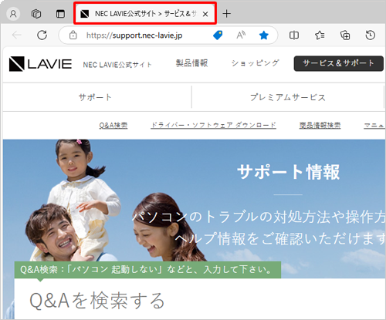Viewport: 386px width, 320px height.
Task: Click the site lock icon in address bar
Action: (x=73, y=35)
